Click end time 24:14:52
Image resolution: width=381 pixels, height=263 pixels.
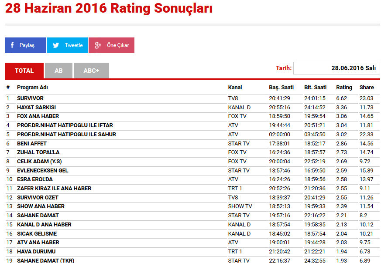pyautogui.click(x=315, y=108)
